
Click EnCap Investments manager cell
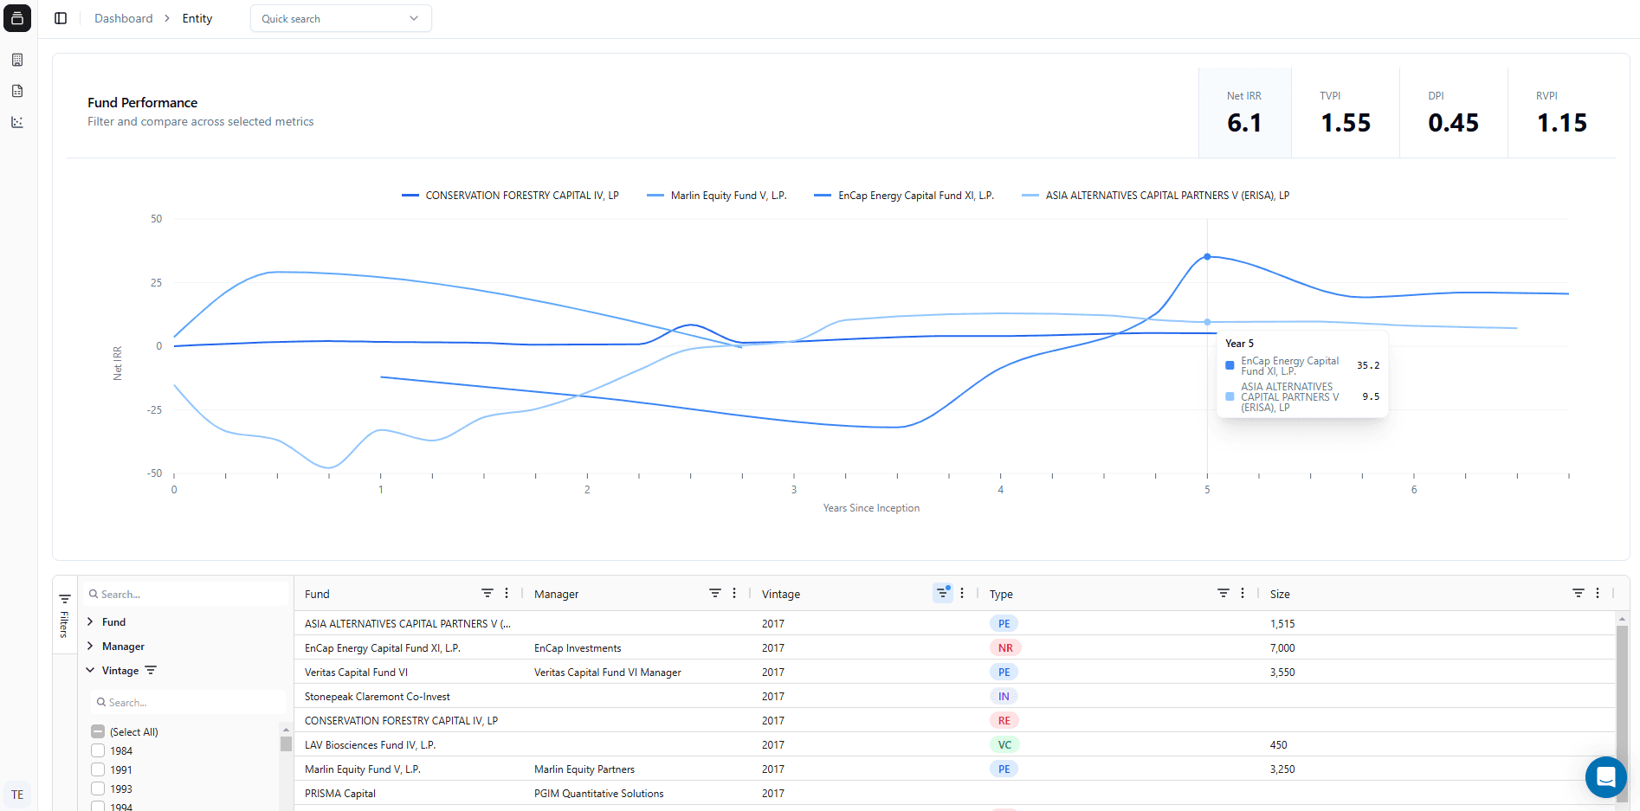pyautogui.click(x=578, y=648)
